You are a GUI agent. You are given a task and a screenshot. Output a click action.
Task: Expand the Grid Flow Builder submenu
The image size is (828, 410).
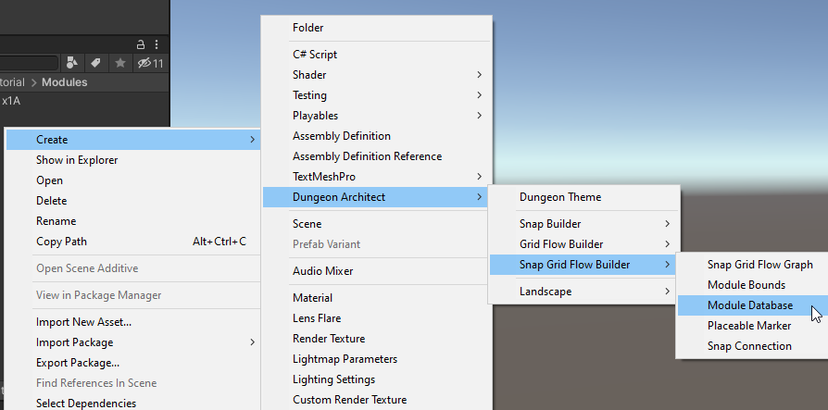(x=584, y=244)
